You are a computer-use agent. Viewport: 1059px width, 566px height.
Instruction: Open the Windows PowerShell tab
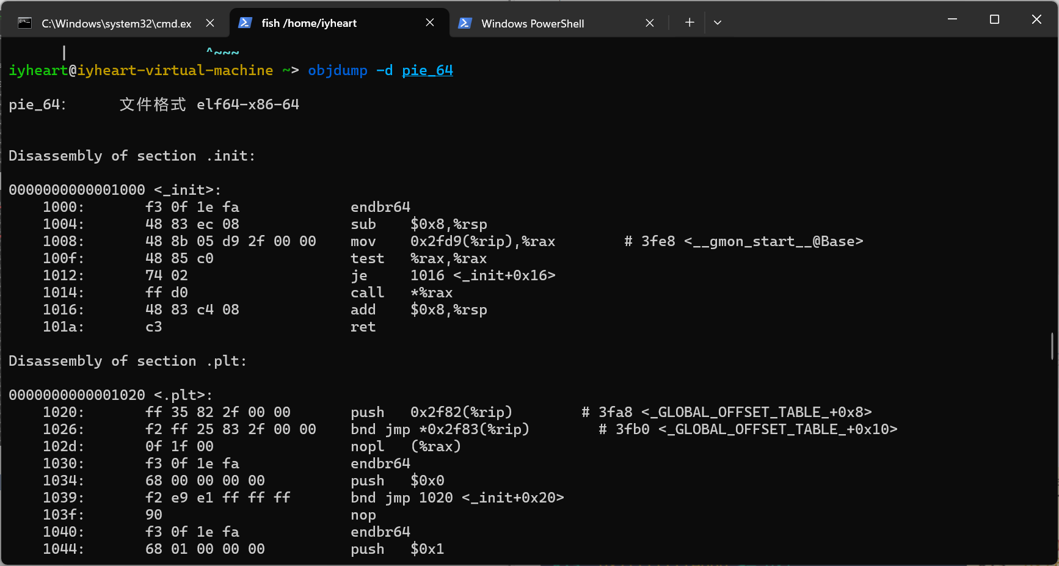559,23
